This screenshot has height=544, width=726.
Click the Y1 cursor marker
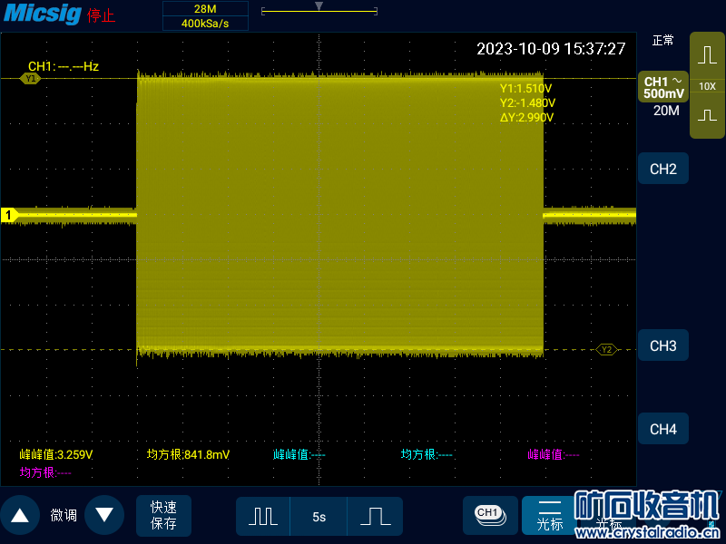click(31, 79)
